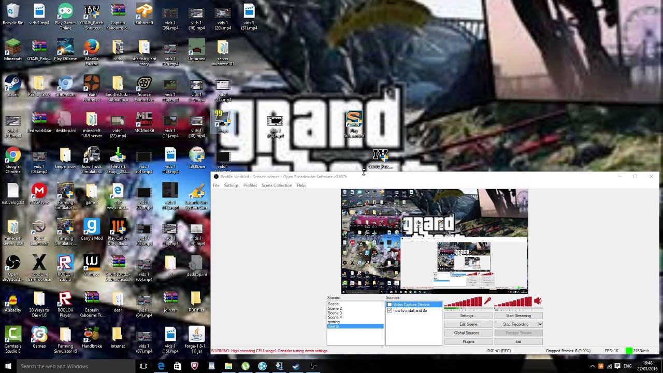Uncheck the 'how to install and do' source
Screen dimensions: 663x373
click(390, 310)
